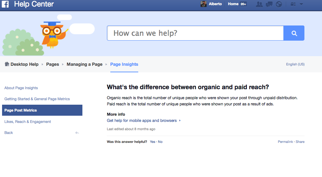
Task: Expand arrow after mobile apps and browsers
Action: point(180,121)
